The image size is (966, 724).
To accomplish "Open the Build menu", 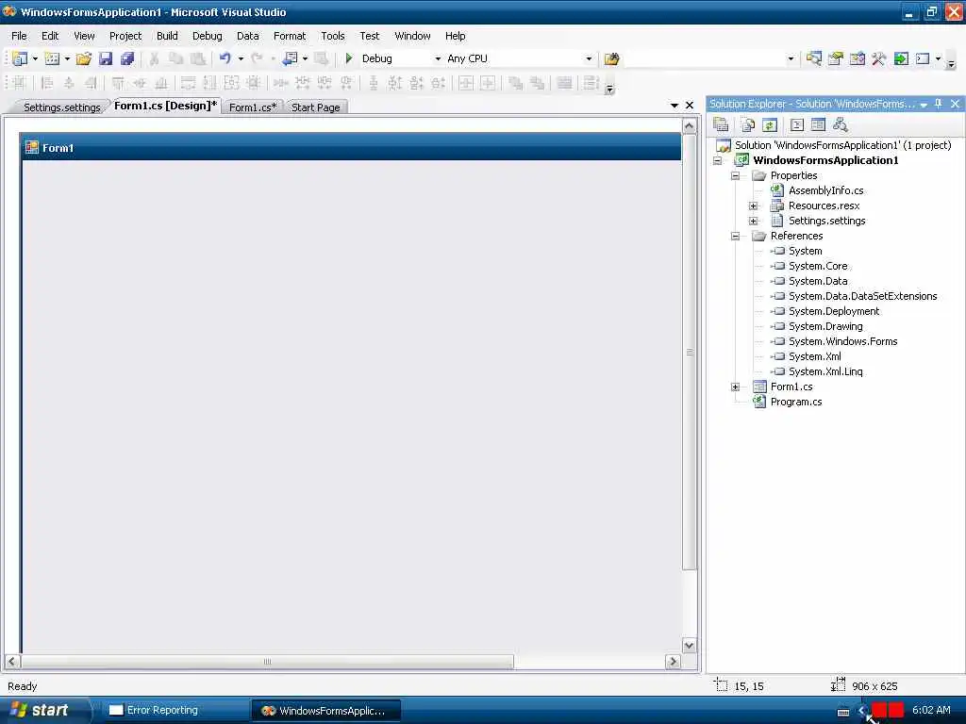I will [167, 36].
